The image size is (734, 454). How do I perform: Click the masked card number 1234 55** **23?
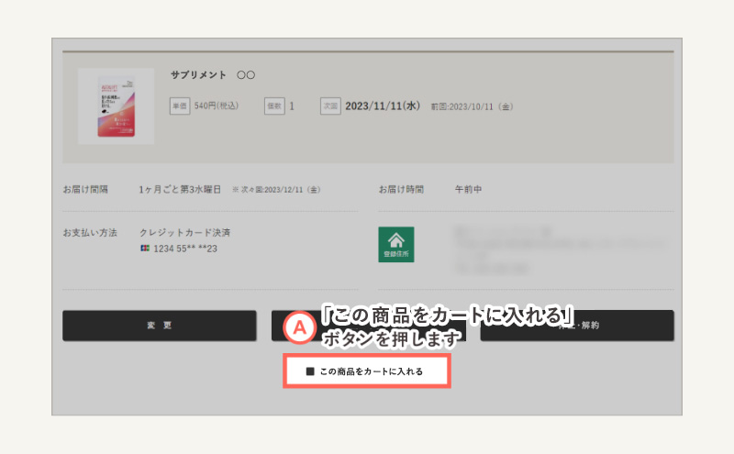click(185, 249)
